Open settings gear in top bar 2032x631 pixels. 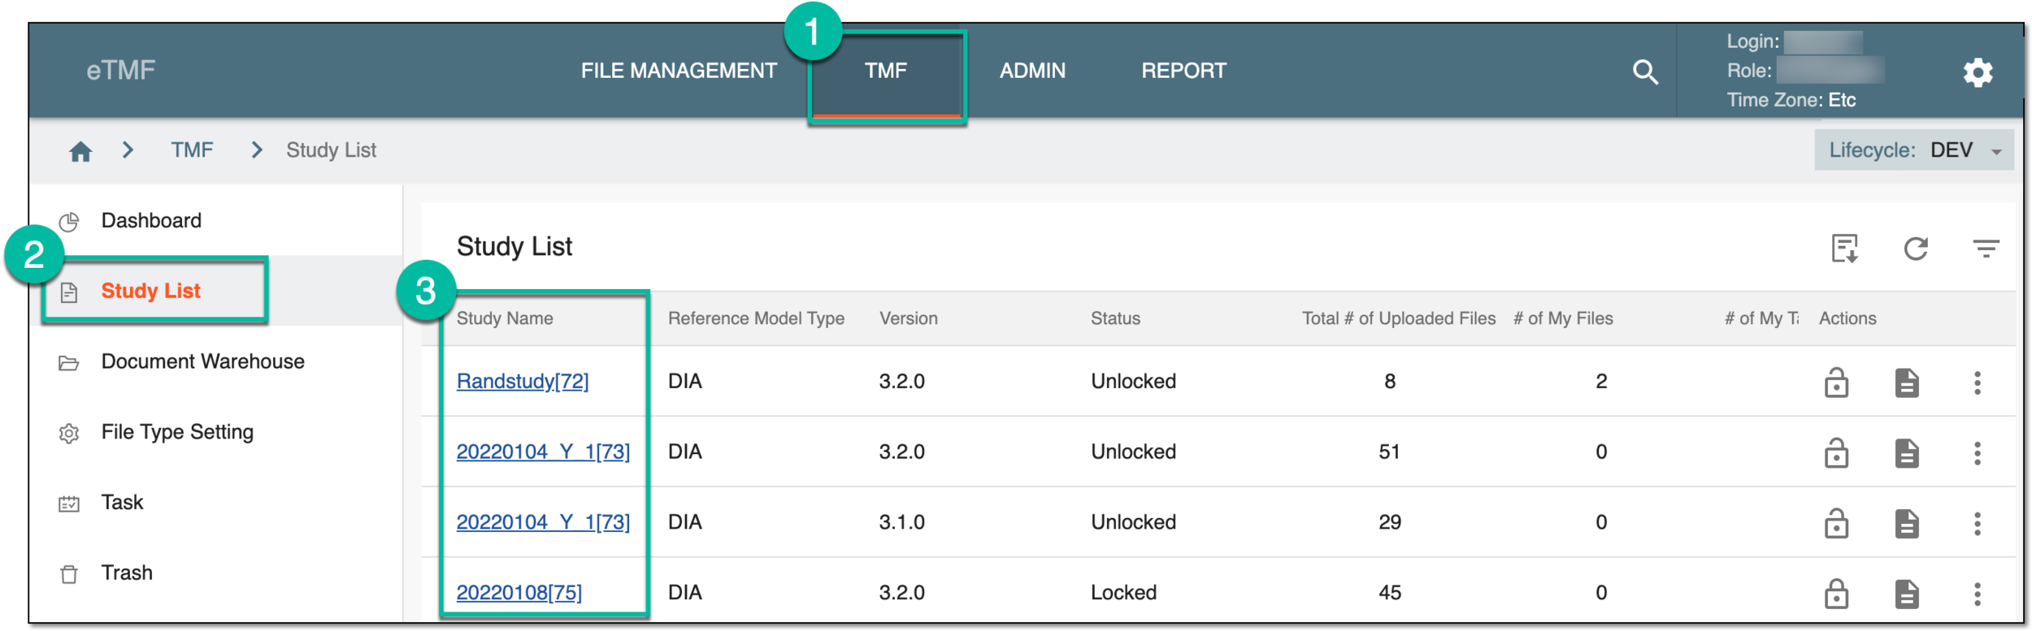(x=1977, y=72)
